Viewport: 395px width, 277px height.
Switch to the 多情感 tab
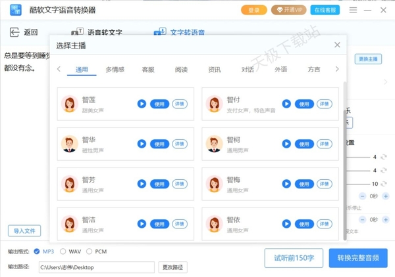pyautogui.click(x=115, y=69)
